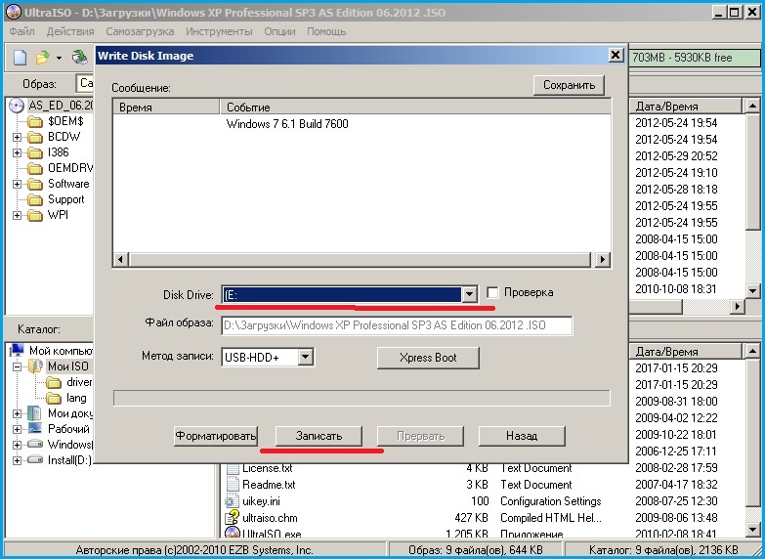
Task: Open the arrow beside the Open icon
Action: click(59, 58)
